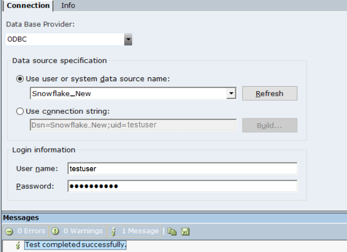Switch to the Info tab
Image resolution: width=347 pixels, height=252 pixels.
(x=68, y=5)
